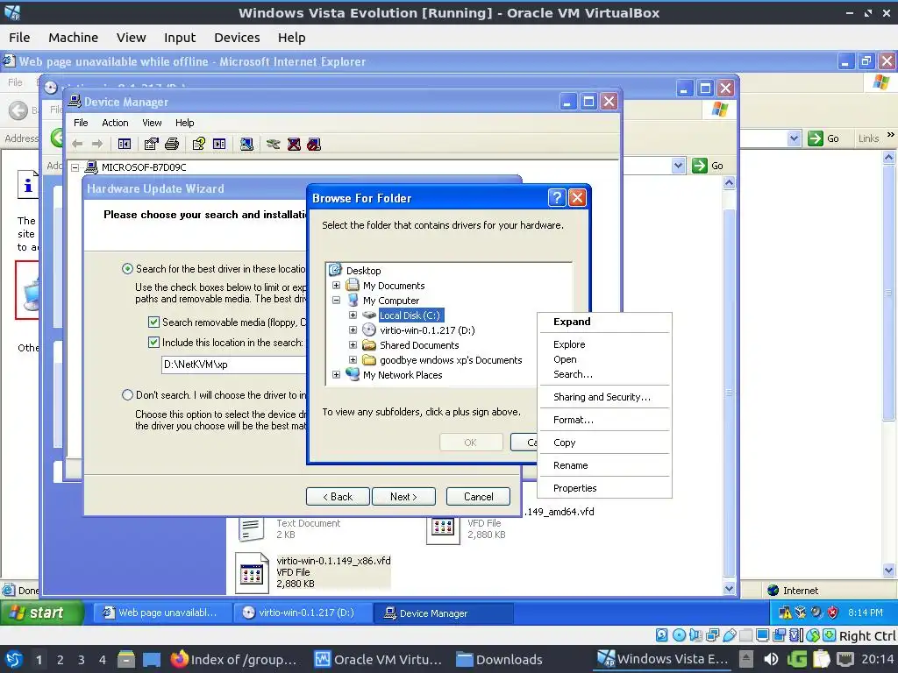Click the < Back wizard button
The image size is (898, 673).
tap(338, 496)
